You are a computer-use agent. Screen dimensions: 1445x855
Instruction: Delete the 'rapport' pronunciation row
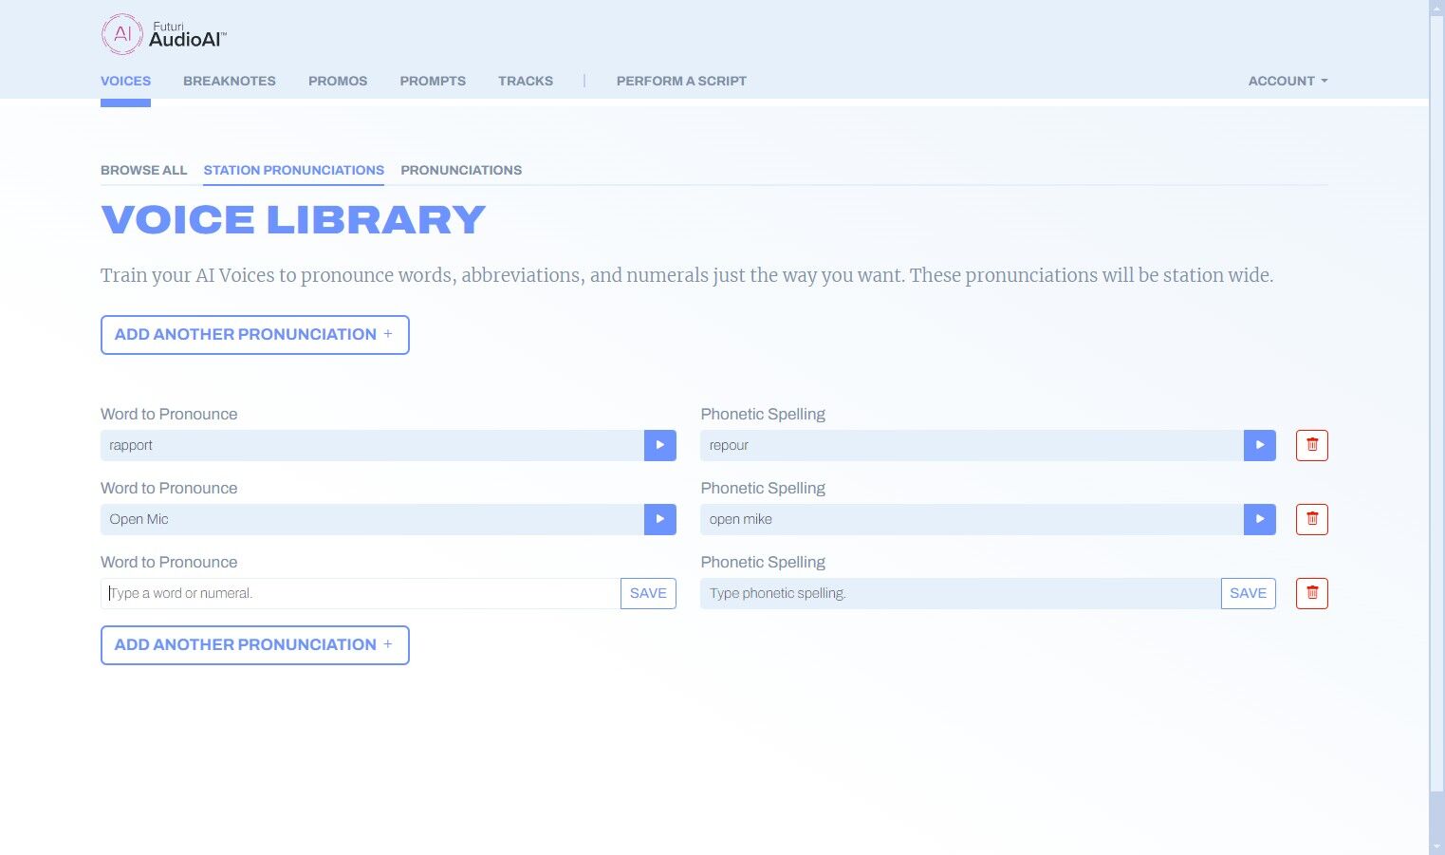point(1311,445)
